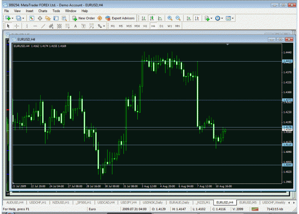The width and height of the screenshot is (299, 214).
Task: Open the Navigator icon with star folder
Action: coord(48,18)
